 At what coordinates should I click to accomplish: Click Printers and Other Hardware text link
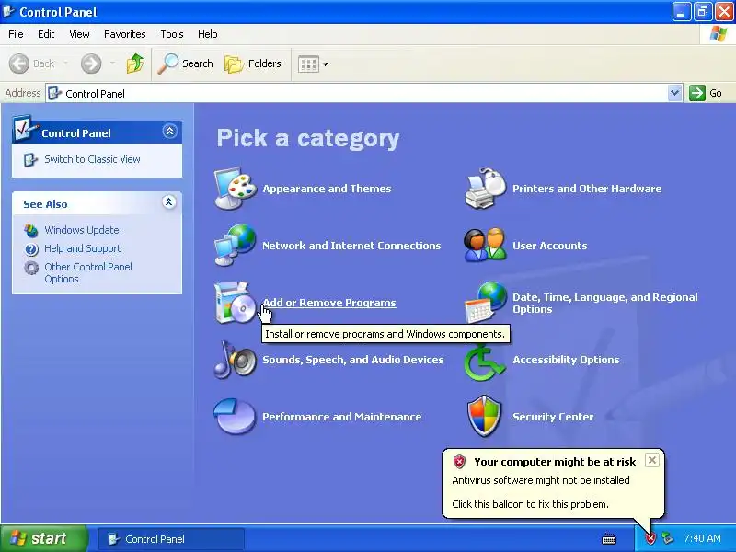point(587,189)
